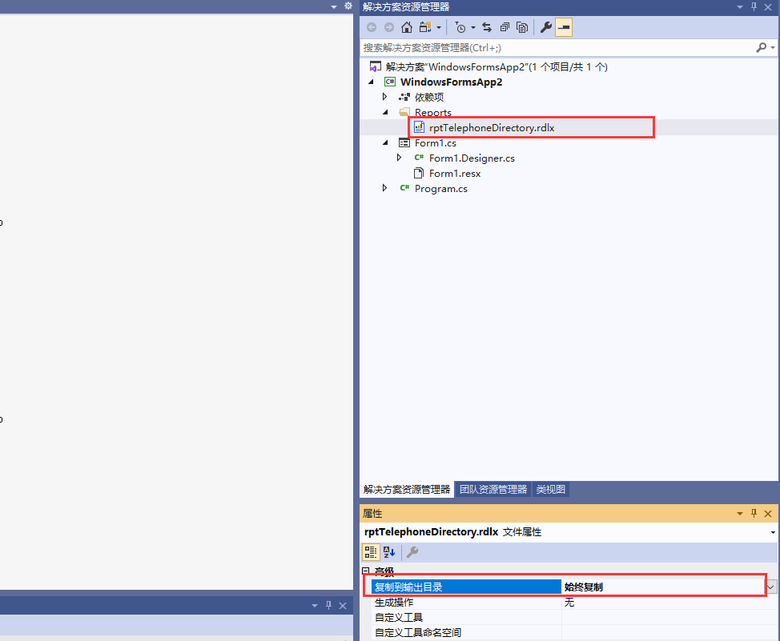Screen dimensions: 780x641
Task: Select the 依赖项 tree item
Action: click(429, 97)
